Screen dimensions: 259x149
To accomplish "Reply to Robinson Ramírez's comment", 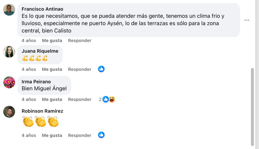I will point(80,135).
